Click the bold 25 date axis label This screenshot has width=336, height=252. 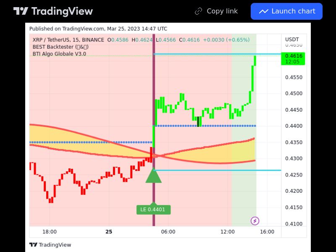pos(109,232)
